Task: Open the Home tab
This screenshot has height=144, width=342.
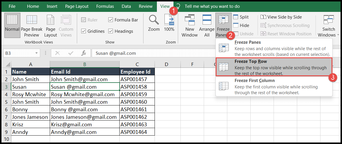Action: click(x=33, y=6)
